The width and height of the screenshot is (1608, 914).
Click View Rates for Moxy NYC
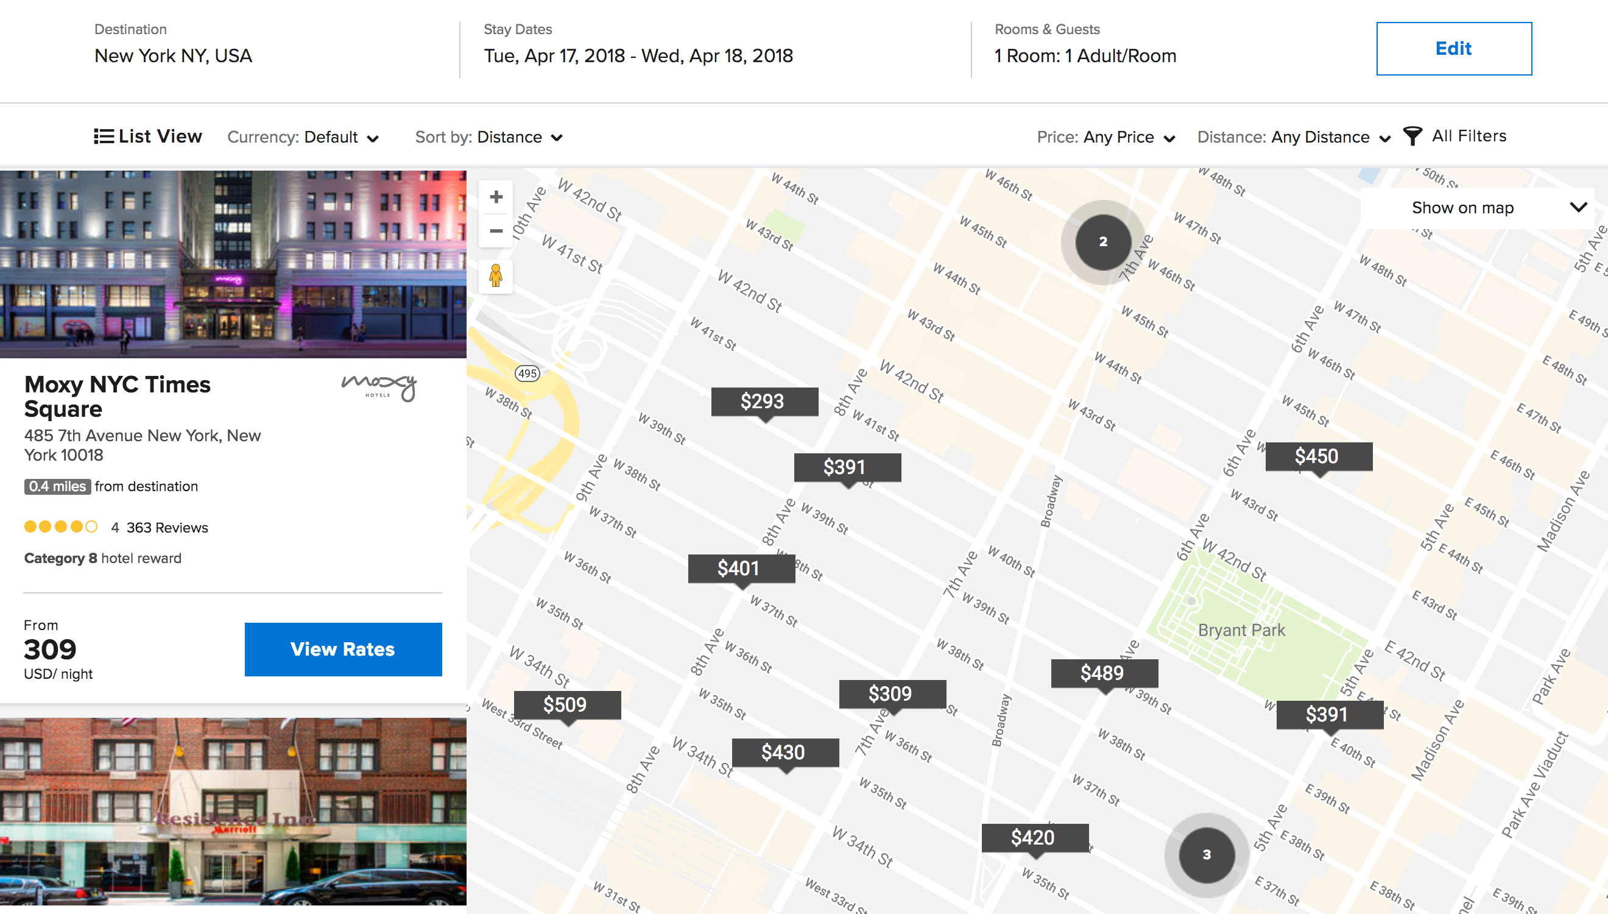point(342,649)
